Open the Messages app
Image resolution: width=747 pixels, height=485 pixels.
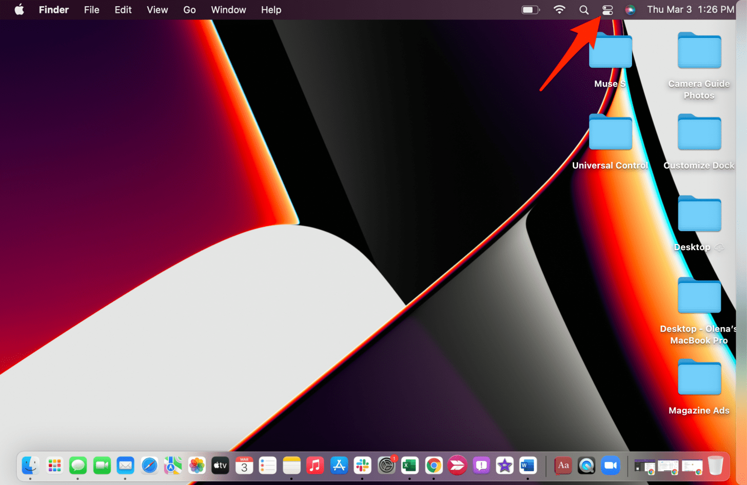[78, 466]
